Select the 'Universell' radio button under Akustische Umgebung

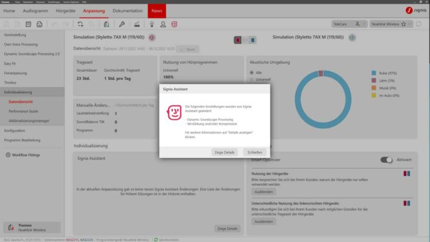click(x=252, y=80)
